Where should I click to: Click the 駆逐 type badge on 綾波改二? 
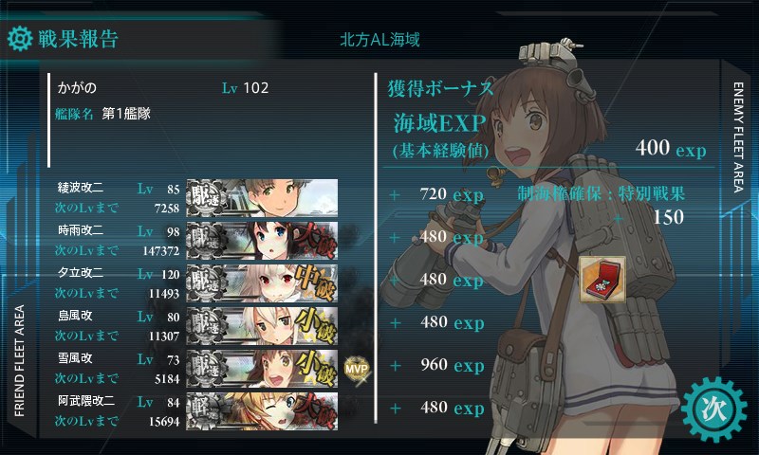pos(207,198)
